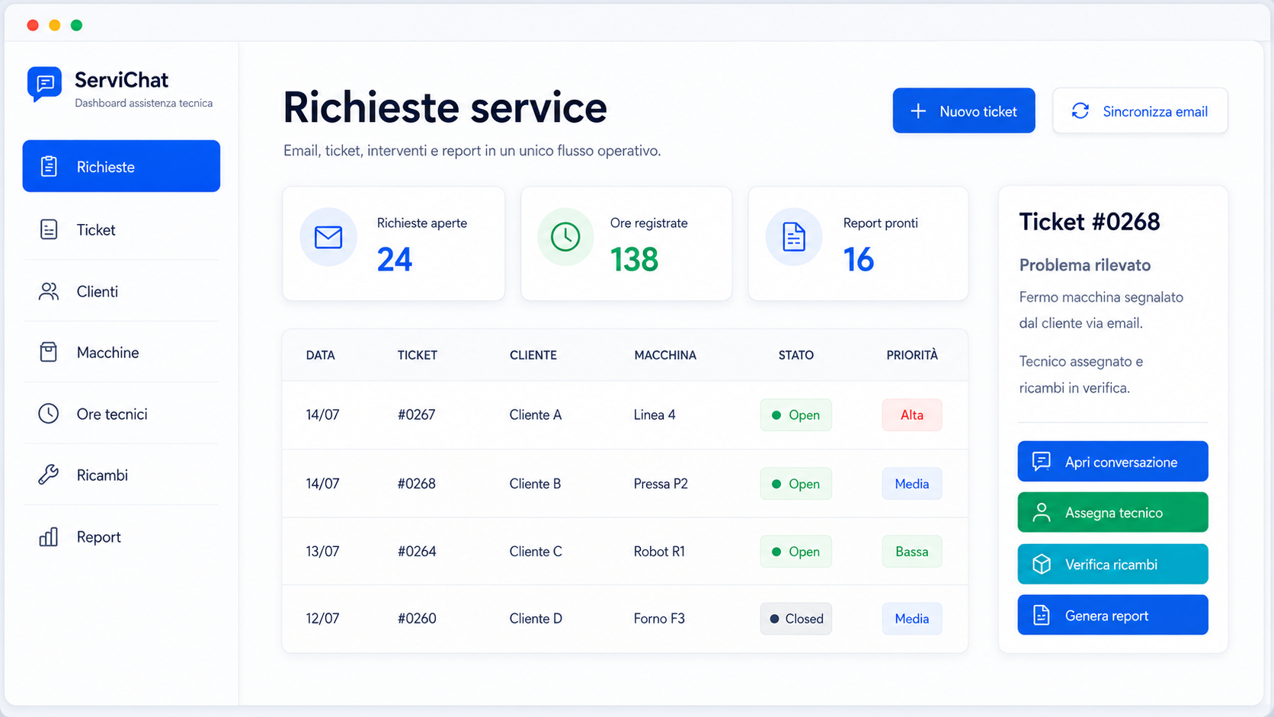
Task: Open the Ricambi sidebar item
Action: coord(121,475)
